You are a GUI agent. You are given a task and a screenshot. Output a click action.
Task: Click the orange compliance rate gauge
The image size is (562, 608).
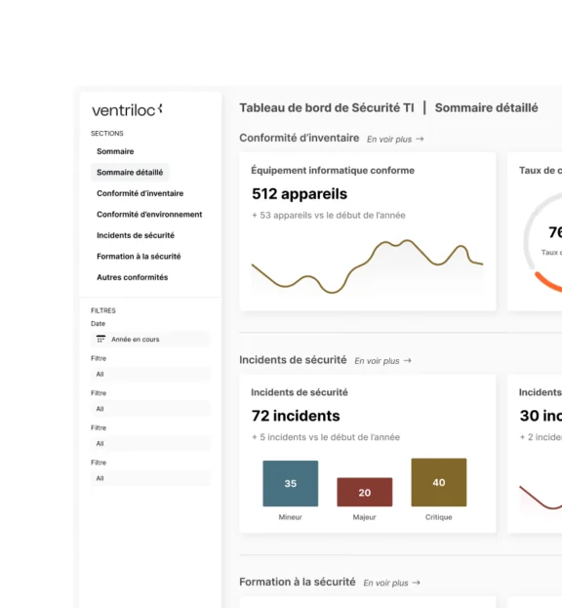click(x=548, y=282)
